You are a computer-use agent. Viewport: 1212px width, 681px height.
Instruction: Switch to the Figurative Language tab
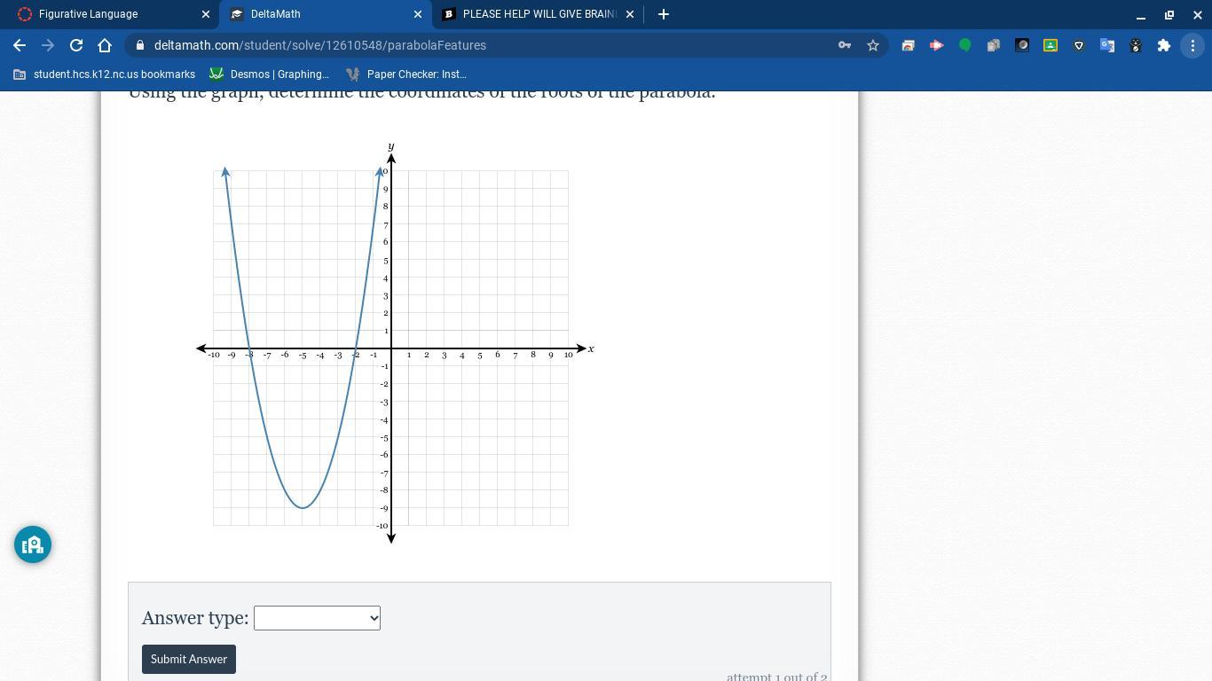[113, 14]
